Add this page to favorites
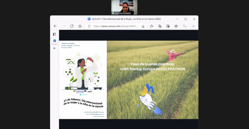The width and height of the screenshot is (249, 129). (142, 26)
